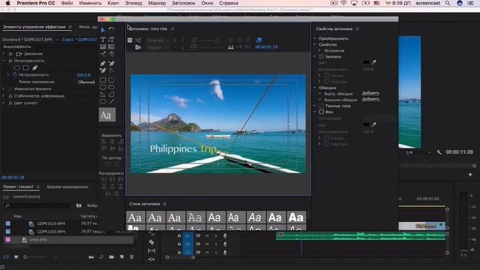This screenshot has height=270, width=480.
Task: Click the New Item icon in Project panel
Action: tap(121, 256)
